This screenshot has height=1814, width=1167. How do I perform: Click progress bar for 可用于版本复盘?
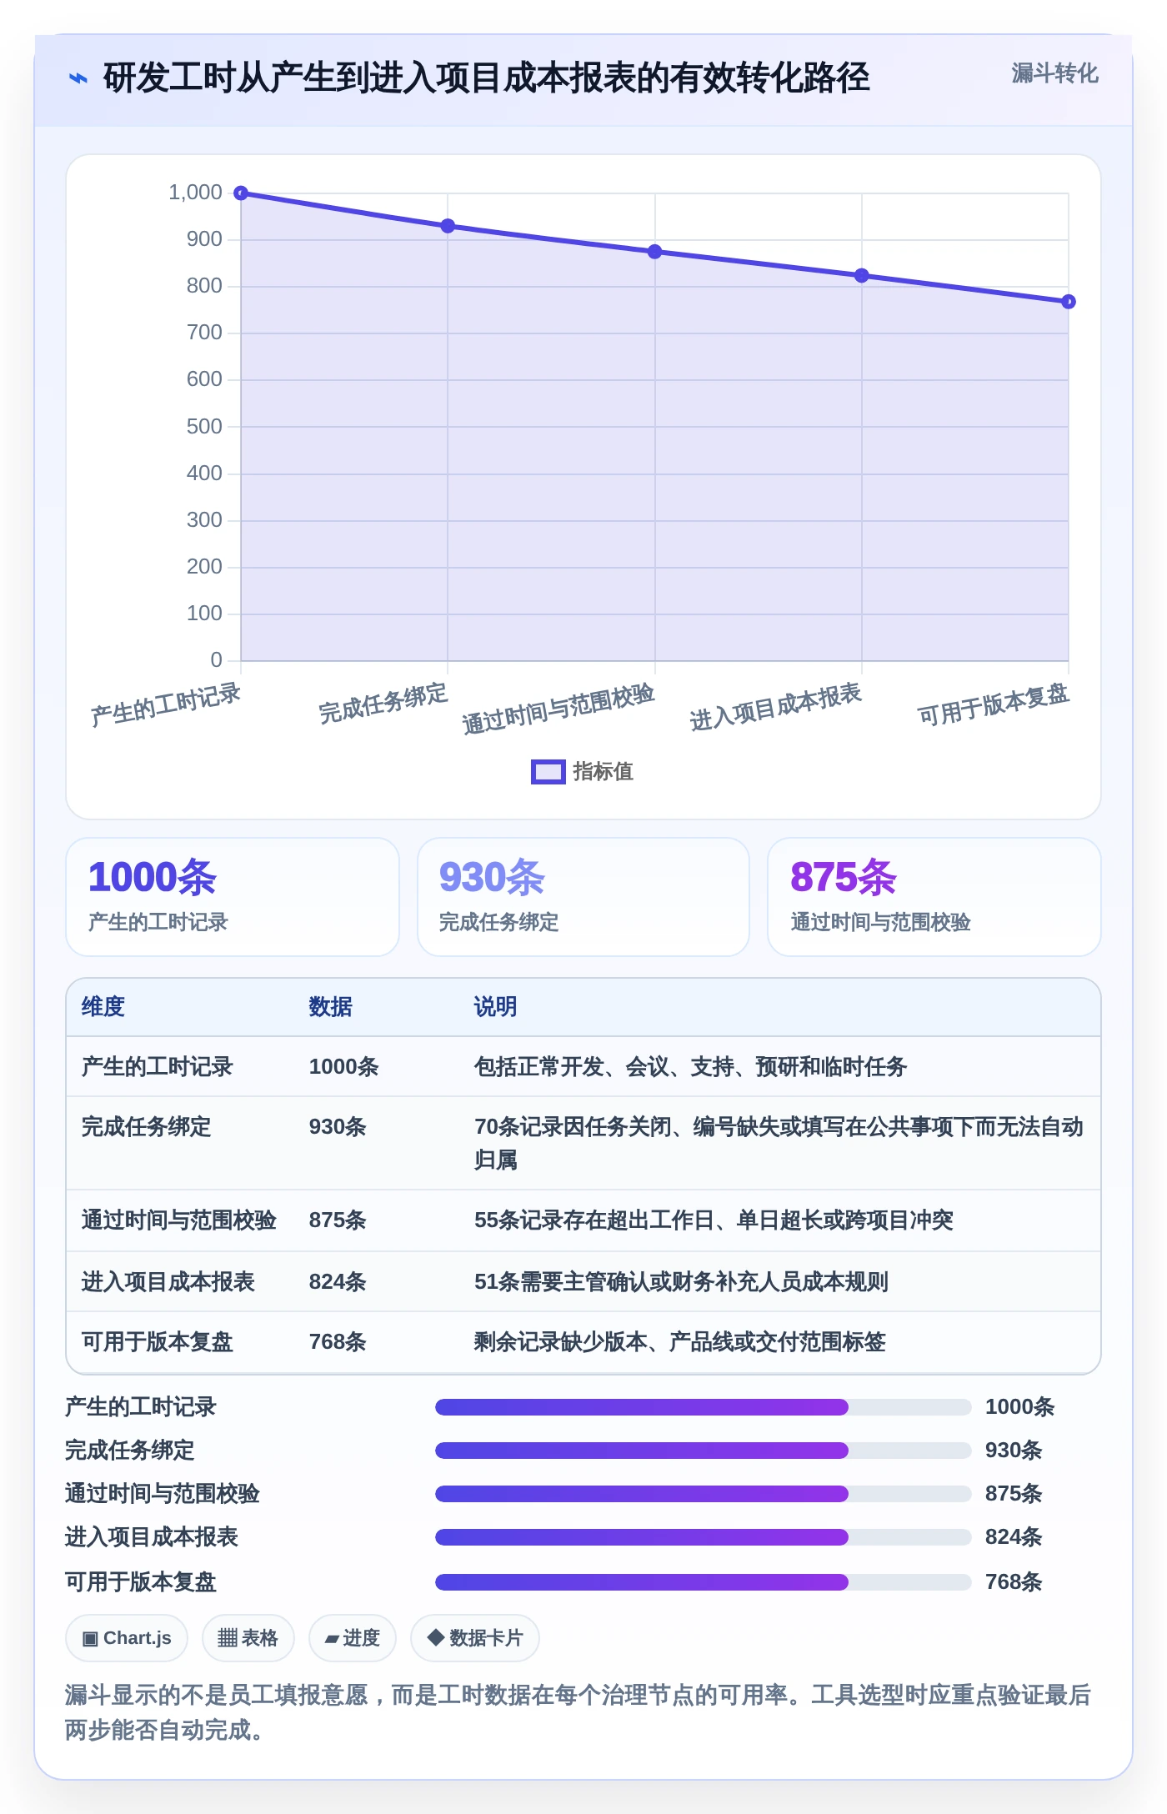click(704, 1582)
